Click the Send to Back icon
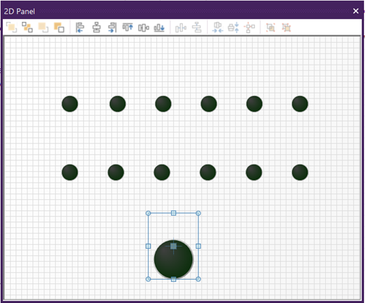The image size is (366, 303). click(x=59, y=27)
